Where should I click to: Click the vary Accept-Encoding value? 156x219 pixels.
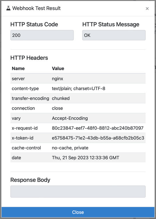(70, 118)
